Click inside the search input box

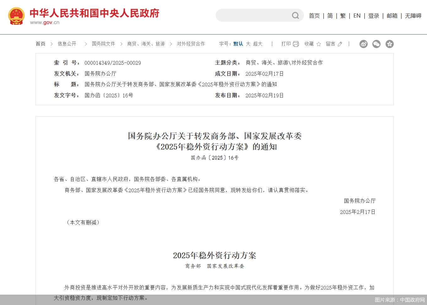[x=254, y=15]
